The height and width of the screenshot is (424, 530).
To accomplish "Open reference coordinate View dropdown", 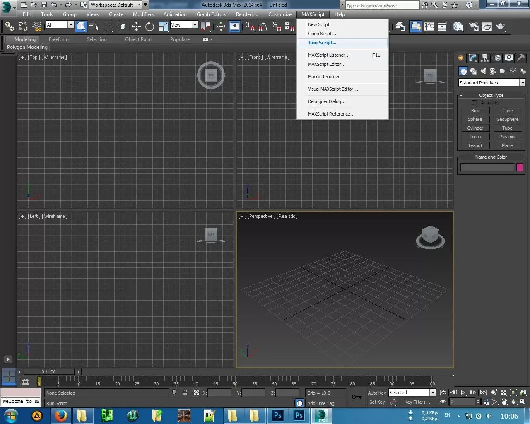I will tap(184, 25).
